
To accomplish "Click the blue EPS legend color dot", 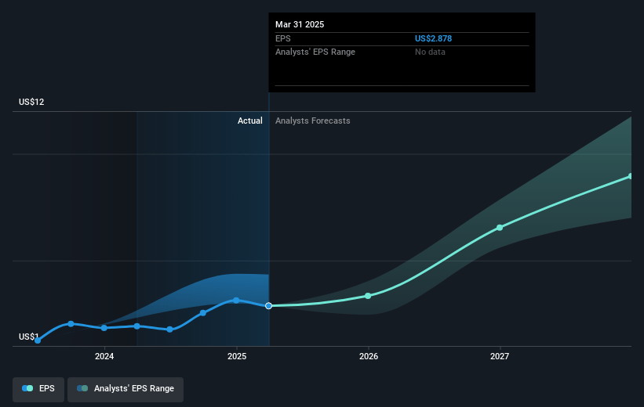I will tap(28, 388).
